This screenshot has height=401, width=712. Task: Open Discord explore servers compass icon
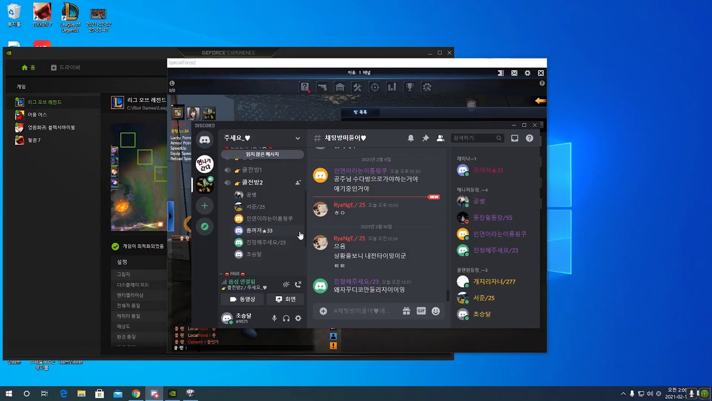[x=205, y=227]
